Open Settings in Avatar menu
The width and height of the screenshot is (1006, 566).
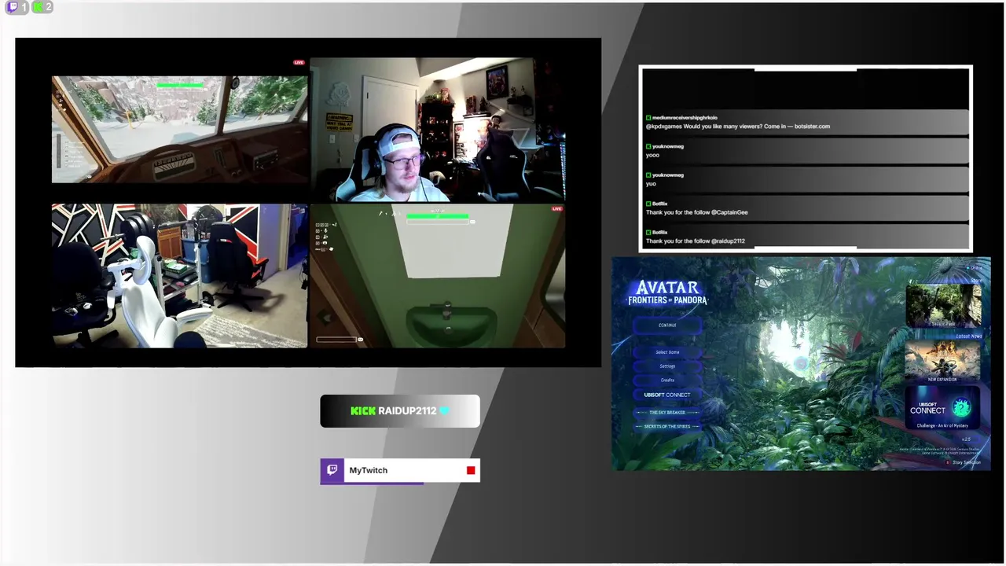click(667, 366)
